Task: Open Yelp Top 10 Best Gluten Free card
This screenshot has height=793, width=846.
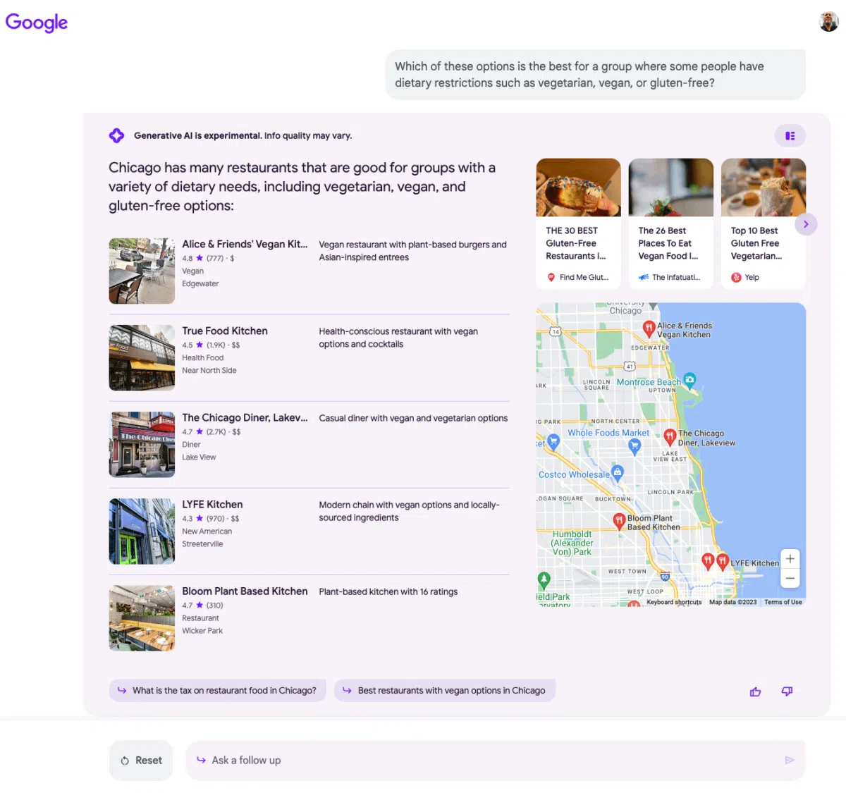Action: [x=763, y=223]
